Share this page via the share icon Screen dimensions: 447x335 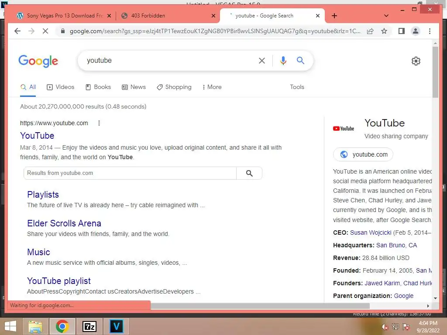point(370,31)
